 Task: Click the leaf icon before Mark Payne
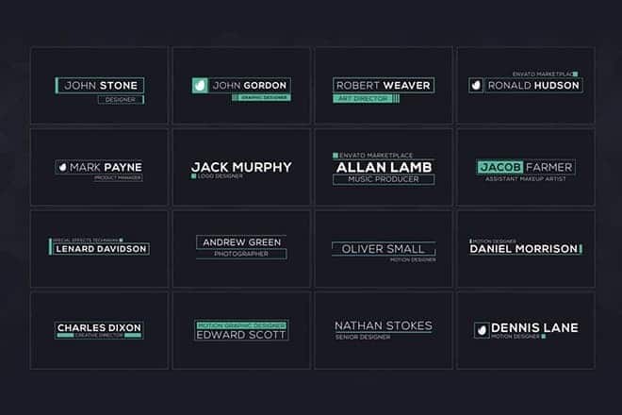(62, 167)
